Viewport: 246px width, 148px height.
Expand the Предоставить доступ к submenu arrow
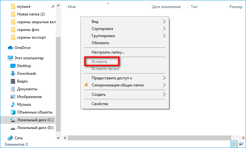(164, 78)
